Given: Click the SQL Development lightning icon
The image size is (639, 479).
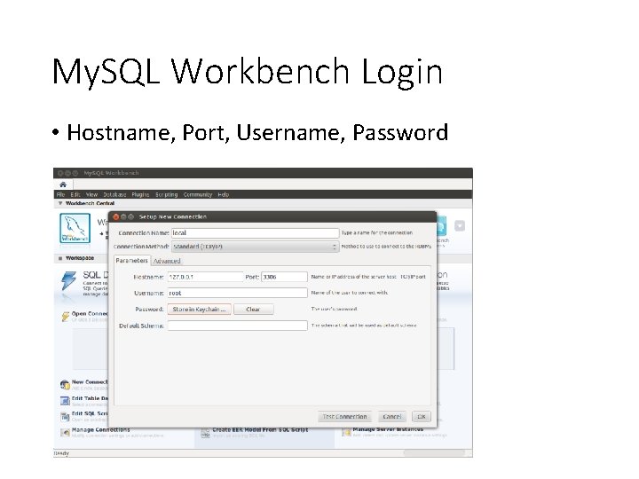Looking at the screenshot, I should [68, 281].
